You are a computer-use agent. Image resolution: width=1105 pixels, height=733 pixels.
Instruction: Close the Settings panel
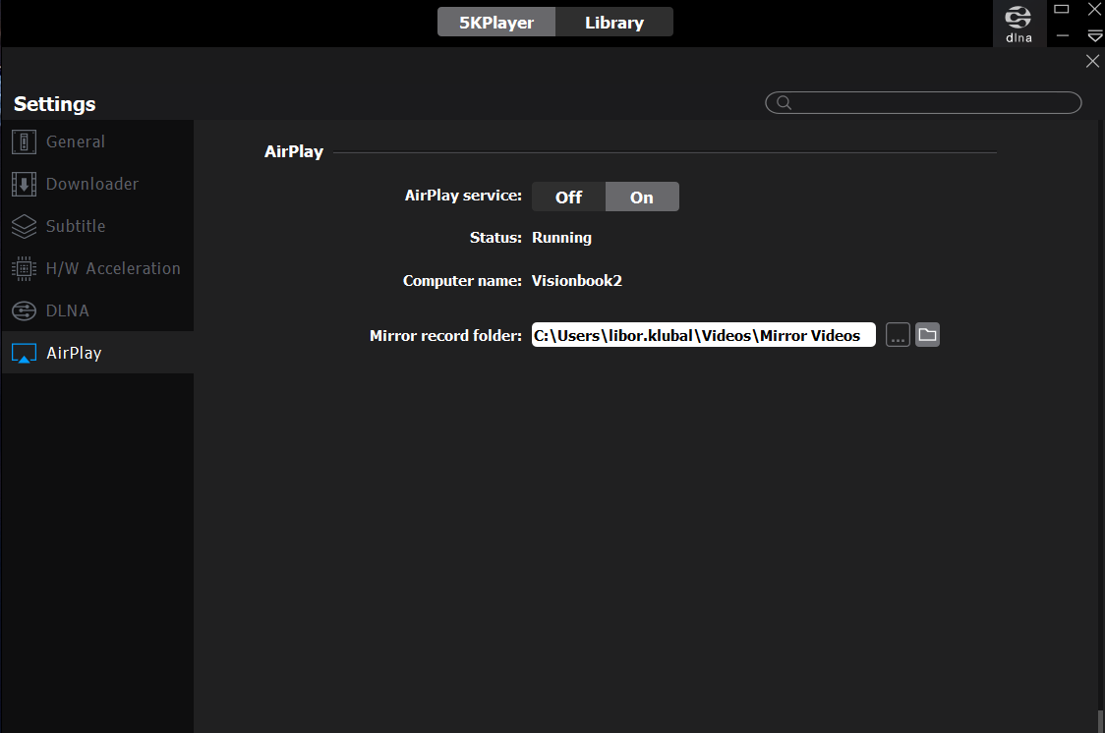click(1092, 61)
